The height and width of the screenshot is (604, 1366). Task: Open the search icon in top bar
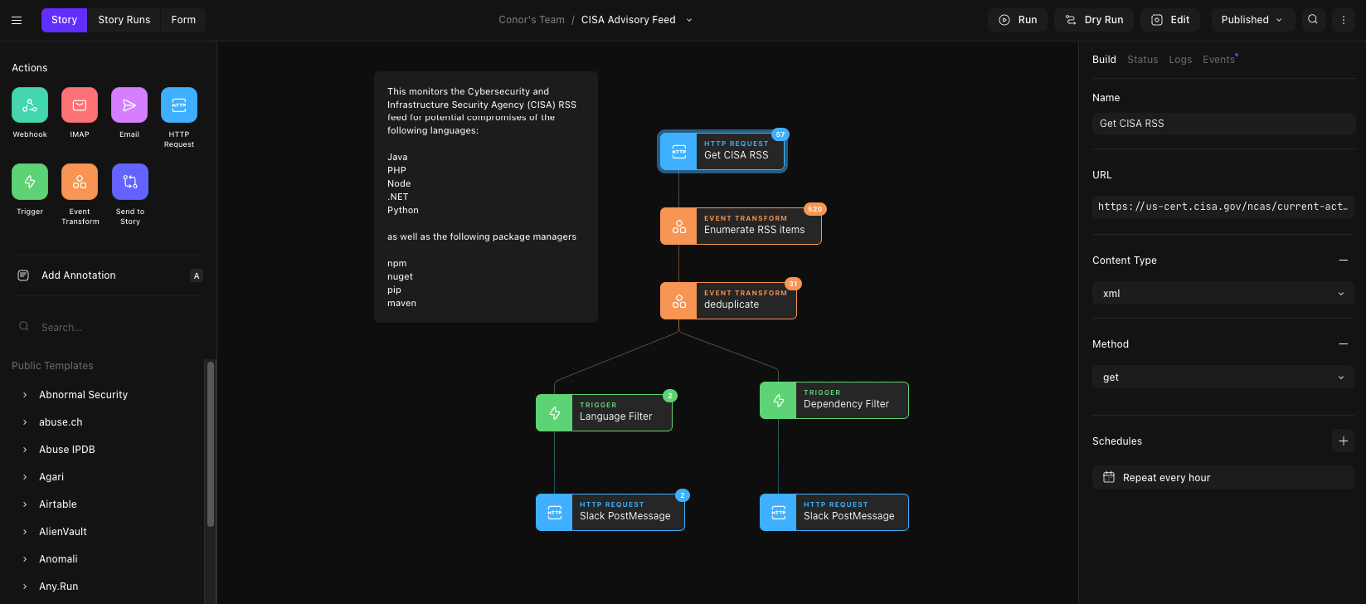tap(1313, 20)
